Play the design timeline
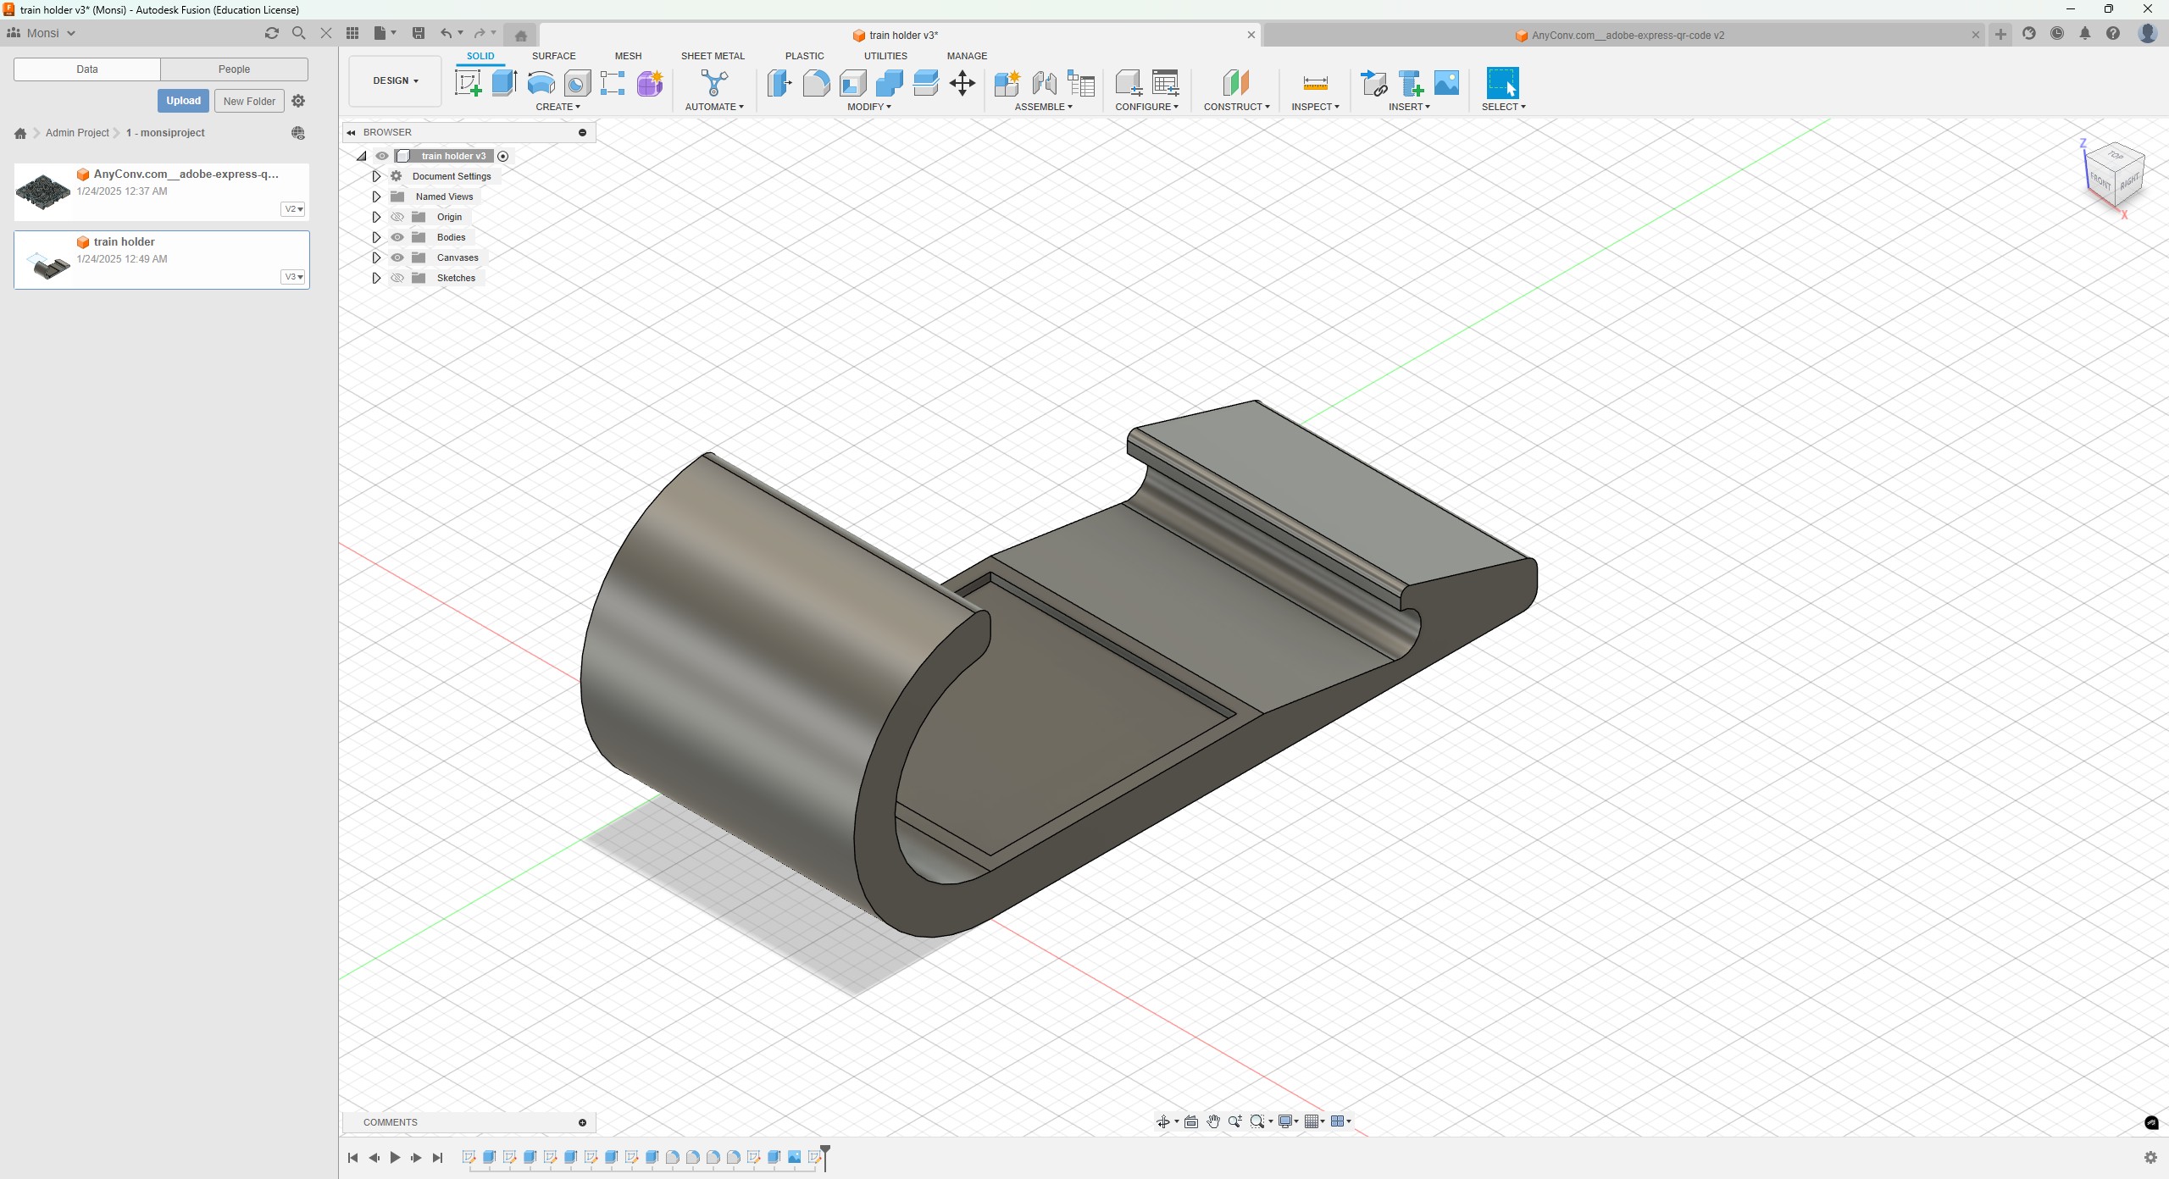 coord(395,1158)
